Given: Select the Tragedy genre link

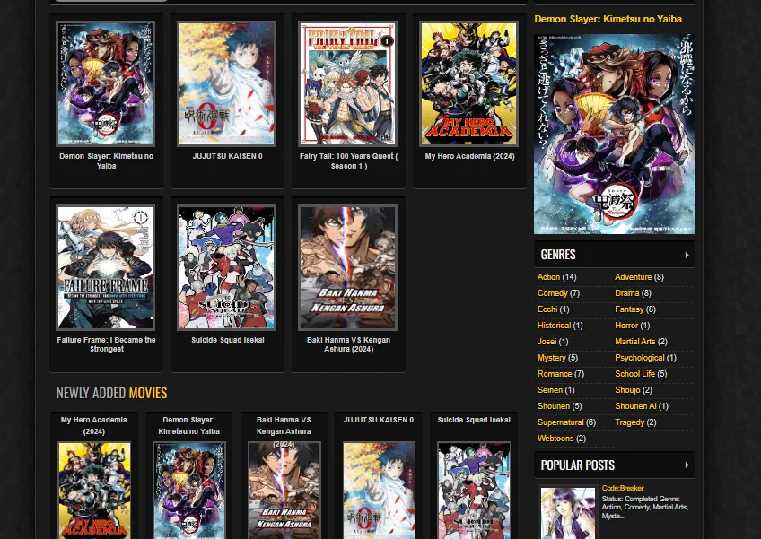Looking at the screenshot, I should [629, 422].
